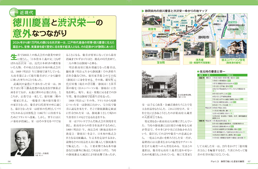Click the blue Route 1 shield on the map
The image size is (258, 169).
196,25
